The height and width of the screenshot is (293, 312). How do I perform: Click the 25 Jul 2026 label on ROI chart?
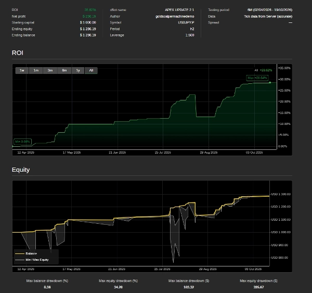[163, 152]
